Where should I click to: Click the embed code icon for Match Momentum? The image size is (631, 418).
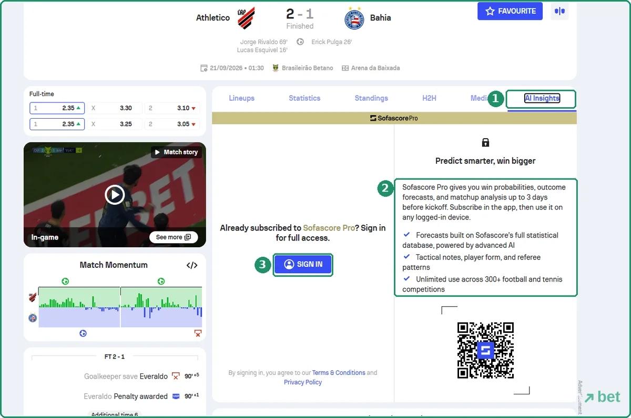click(x=192, y=265)
